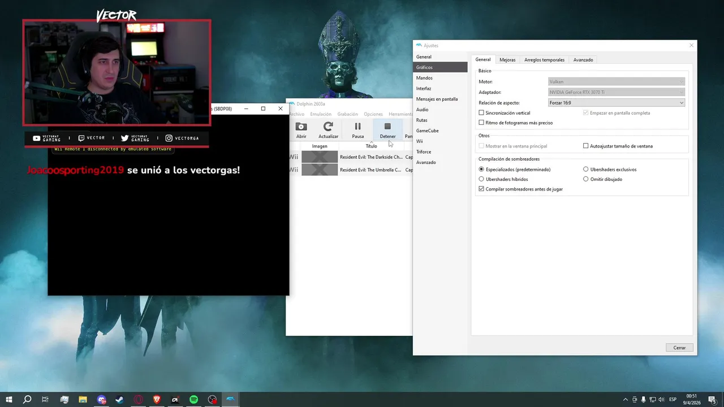Open the Emulación menu in Dolphin
The height and width of the screenshot is (407, 724).
click(321, 114)
